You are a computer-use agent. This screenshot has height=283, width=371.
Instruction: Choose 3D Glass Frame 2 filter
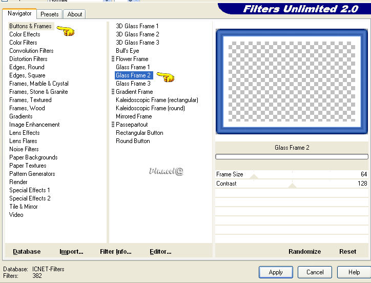pos(137,34)
